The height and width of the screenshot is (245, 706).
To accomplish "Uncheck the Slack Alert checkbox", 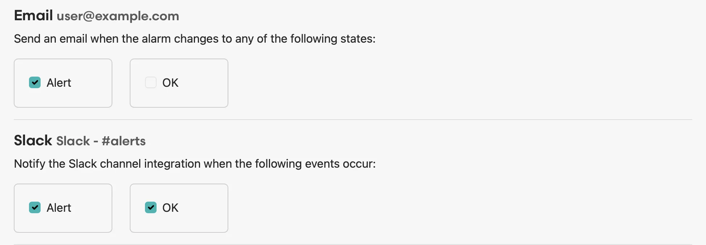I will pyautogui.click(x=35, y=208).
